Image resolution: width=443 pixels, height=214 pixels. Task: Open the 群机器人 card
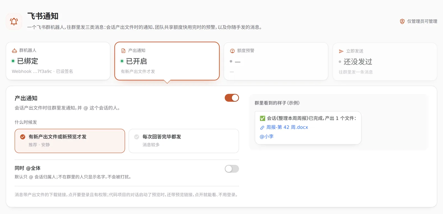click(x=58, y=61)
